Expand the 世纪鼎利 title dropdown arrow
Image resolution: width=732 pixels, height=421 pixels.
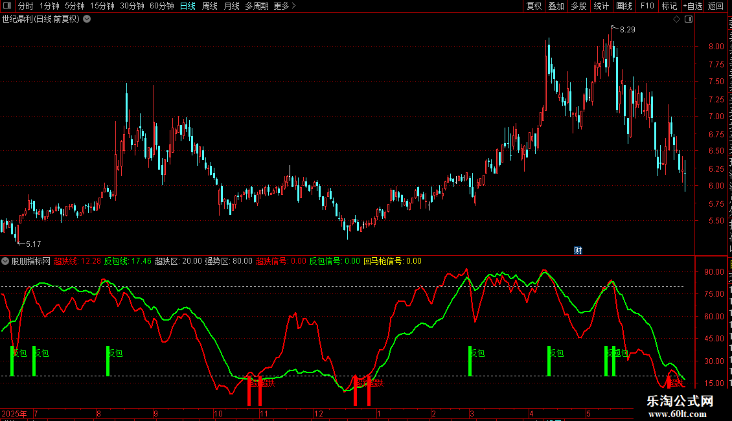(x=87, y=19)
